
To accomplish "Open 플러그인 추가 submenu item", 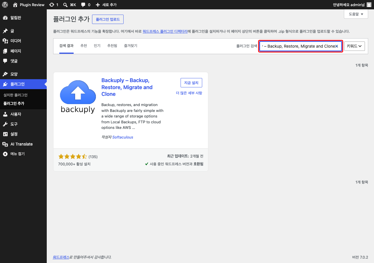I will pos(14,103).
